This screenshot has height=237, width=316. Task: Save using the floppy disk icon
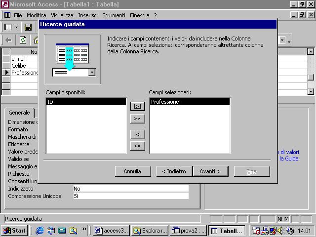tap(28, 27)
